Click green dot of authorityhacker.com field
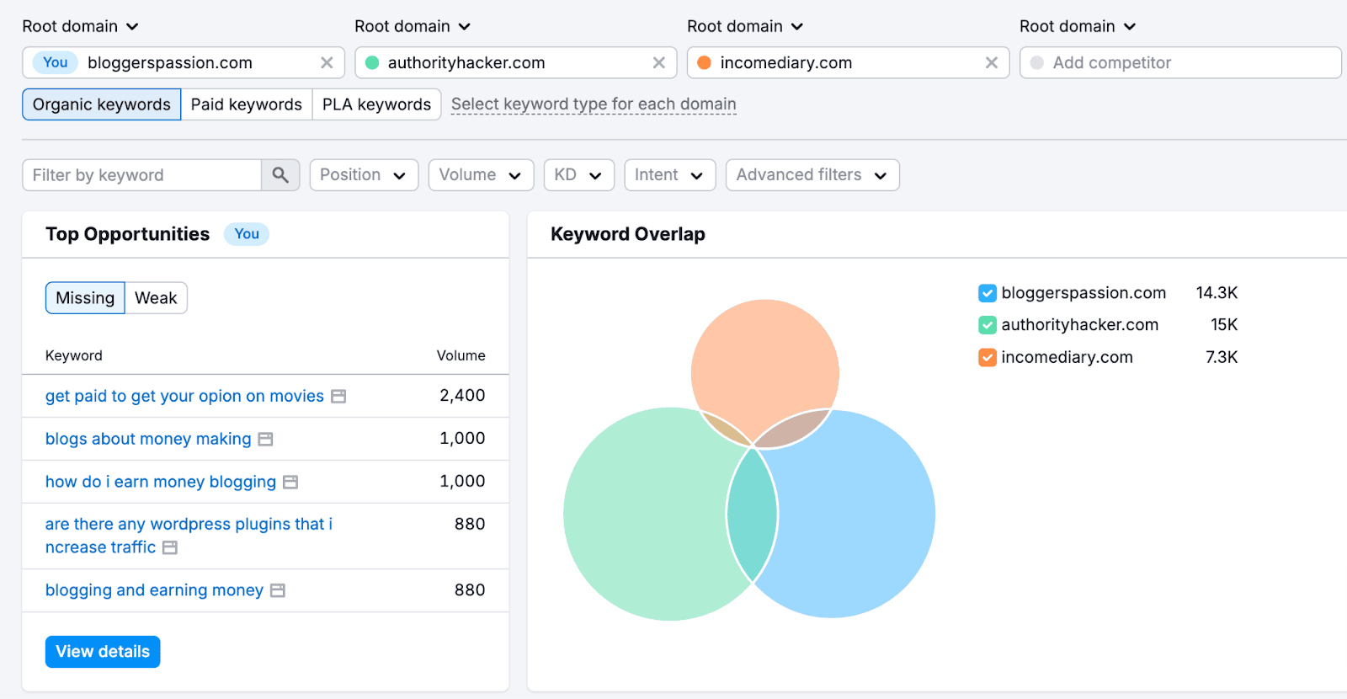 pos(372,62)
